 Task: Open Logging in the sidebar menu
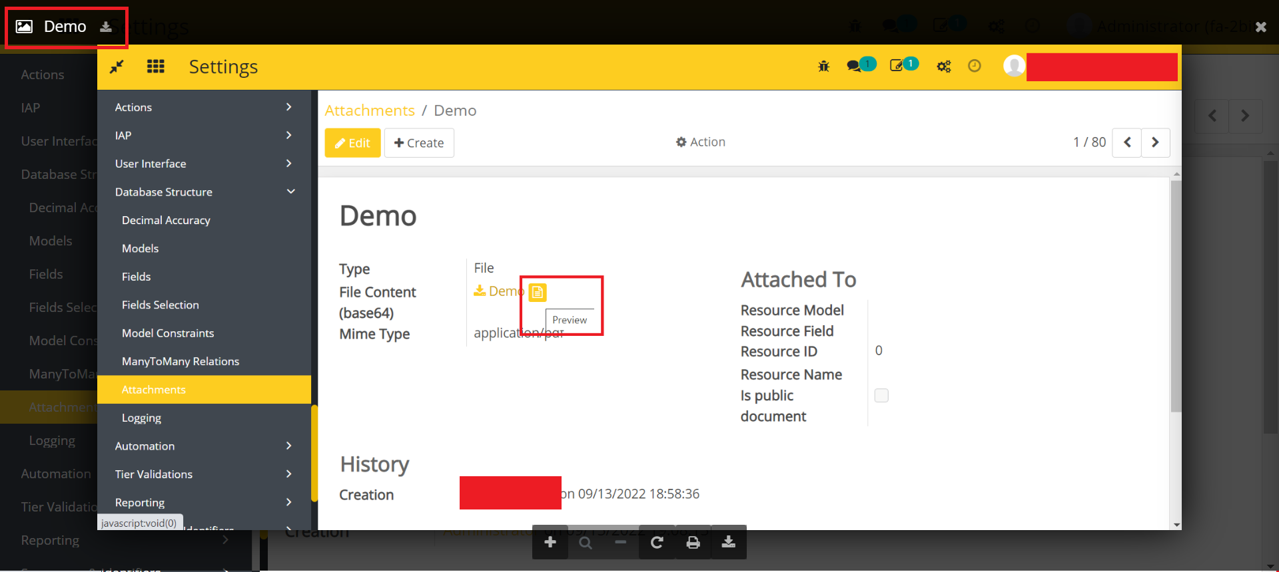[x=141, y=418]
